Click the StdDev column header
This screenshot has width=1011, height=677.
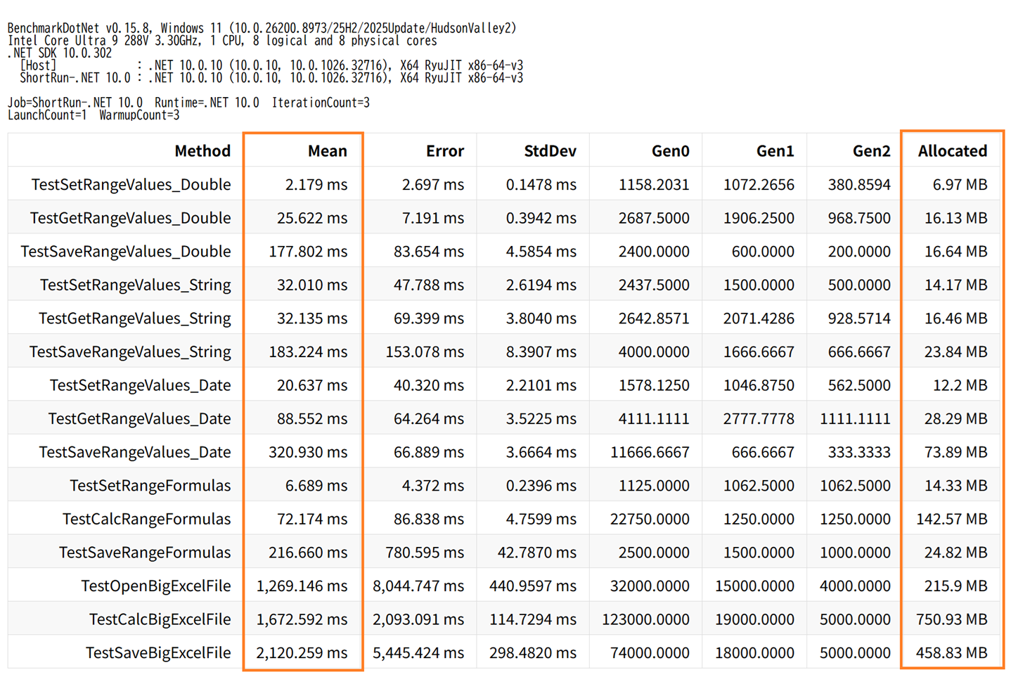[x=550, y=150]
